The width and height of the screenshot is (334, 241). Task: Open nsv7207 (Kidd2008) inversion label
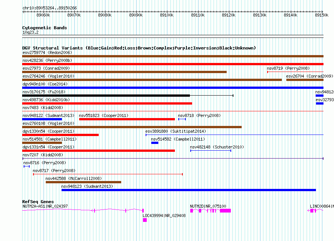point(43,155)
